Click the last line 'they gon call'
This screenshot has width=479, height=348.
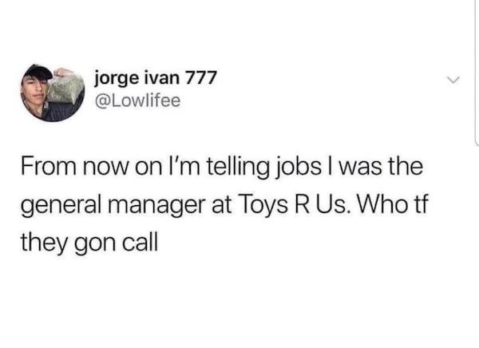tap(89, 241)
